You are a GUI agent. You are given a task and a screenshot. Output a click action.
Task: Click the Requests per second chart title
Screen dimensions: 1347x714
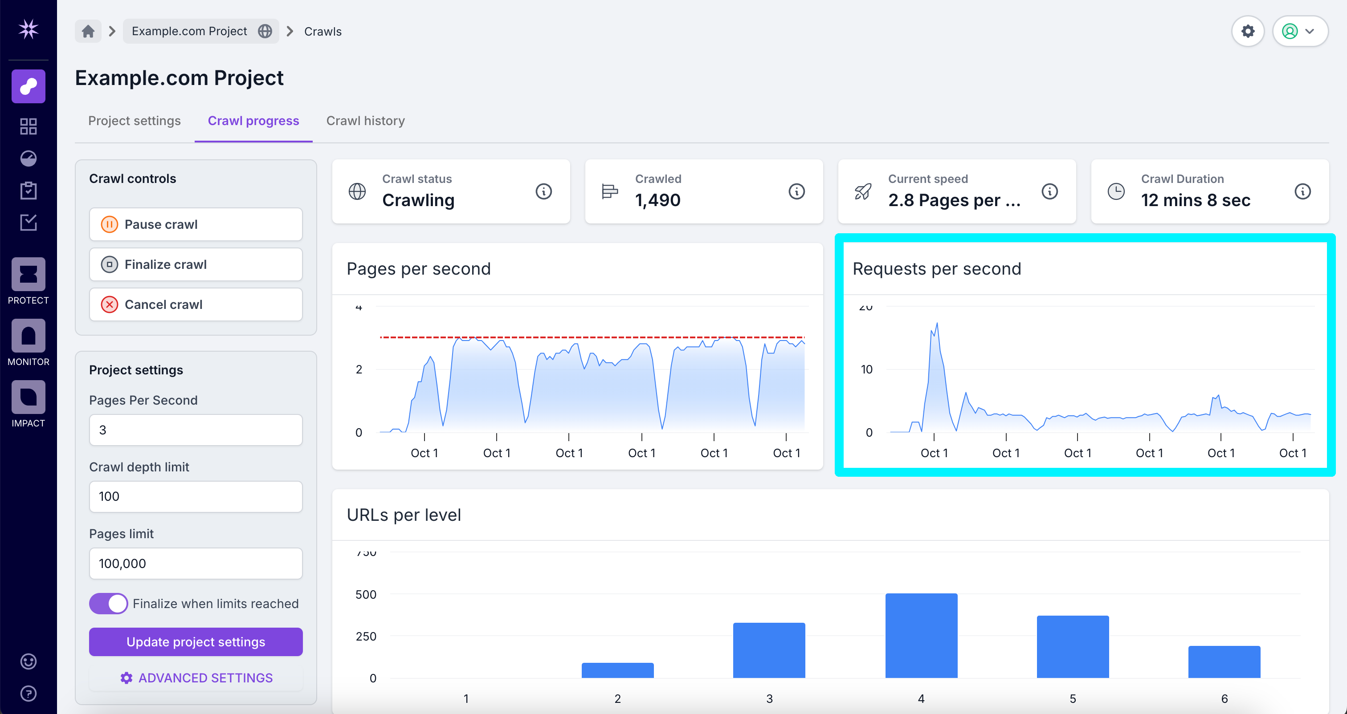(936, 269)
